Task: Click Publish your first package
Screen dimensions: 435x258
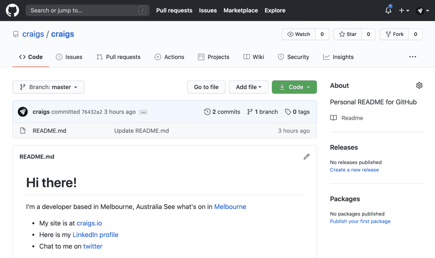Action: [x=360, y=221]
